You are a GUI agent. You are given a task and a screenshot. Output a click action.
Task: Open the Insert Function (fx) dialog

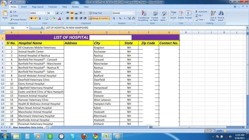(42, 28)
